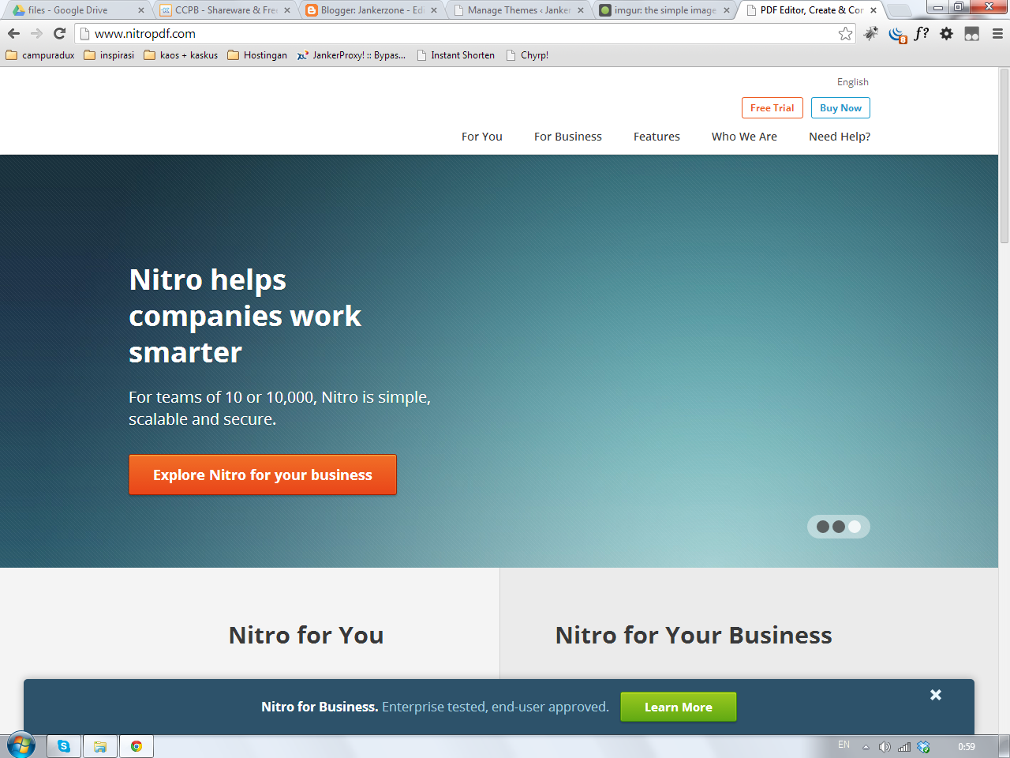Click the EN language indicator in taskbar
This screenshot has width=1010, height=758.
(x=844, y=745)
